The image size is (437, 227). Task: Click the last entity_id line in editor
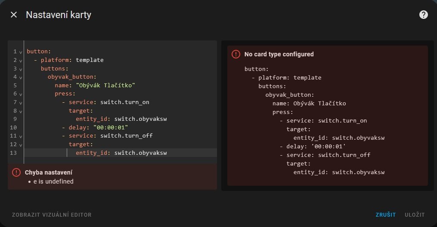121,153
